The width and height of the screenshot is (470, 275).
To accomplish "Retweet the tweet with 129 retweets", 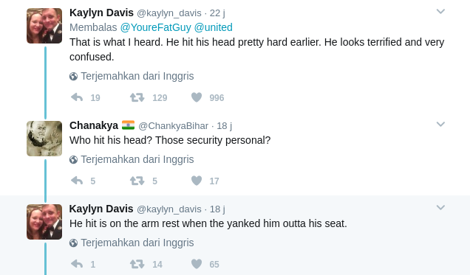I will click(x=137, y=97).
